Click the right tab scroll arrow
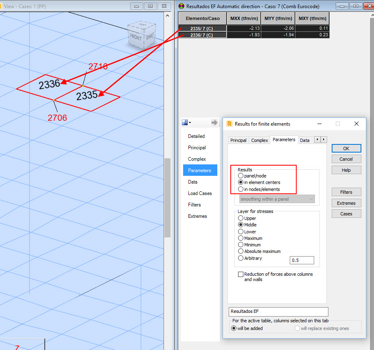 click(324, 140)
